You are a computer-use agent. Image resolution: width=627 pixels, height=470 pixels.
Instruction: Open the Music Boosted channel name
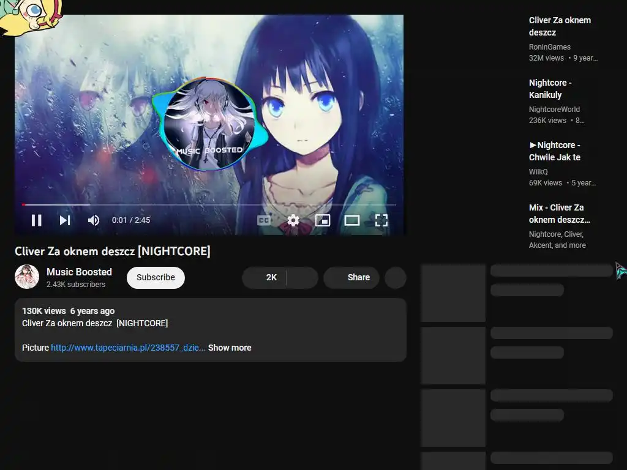click(79, 272)
